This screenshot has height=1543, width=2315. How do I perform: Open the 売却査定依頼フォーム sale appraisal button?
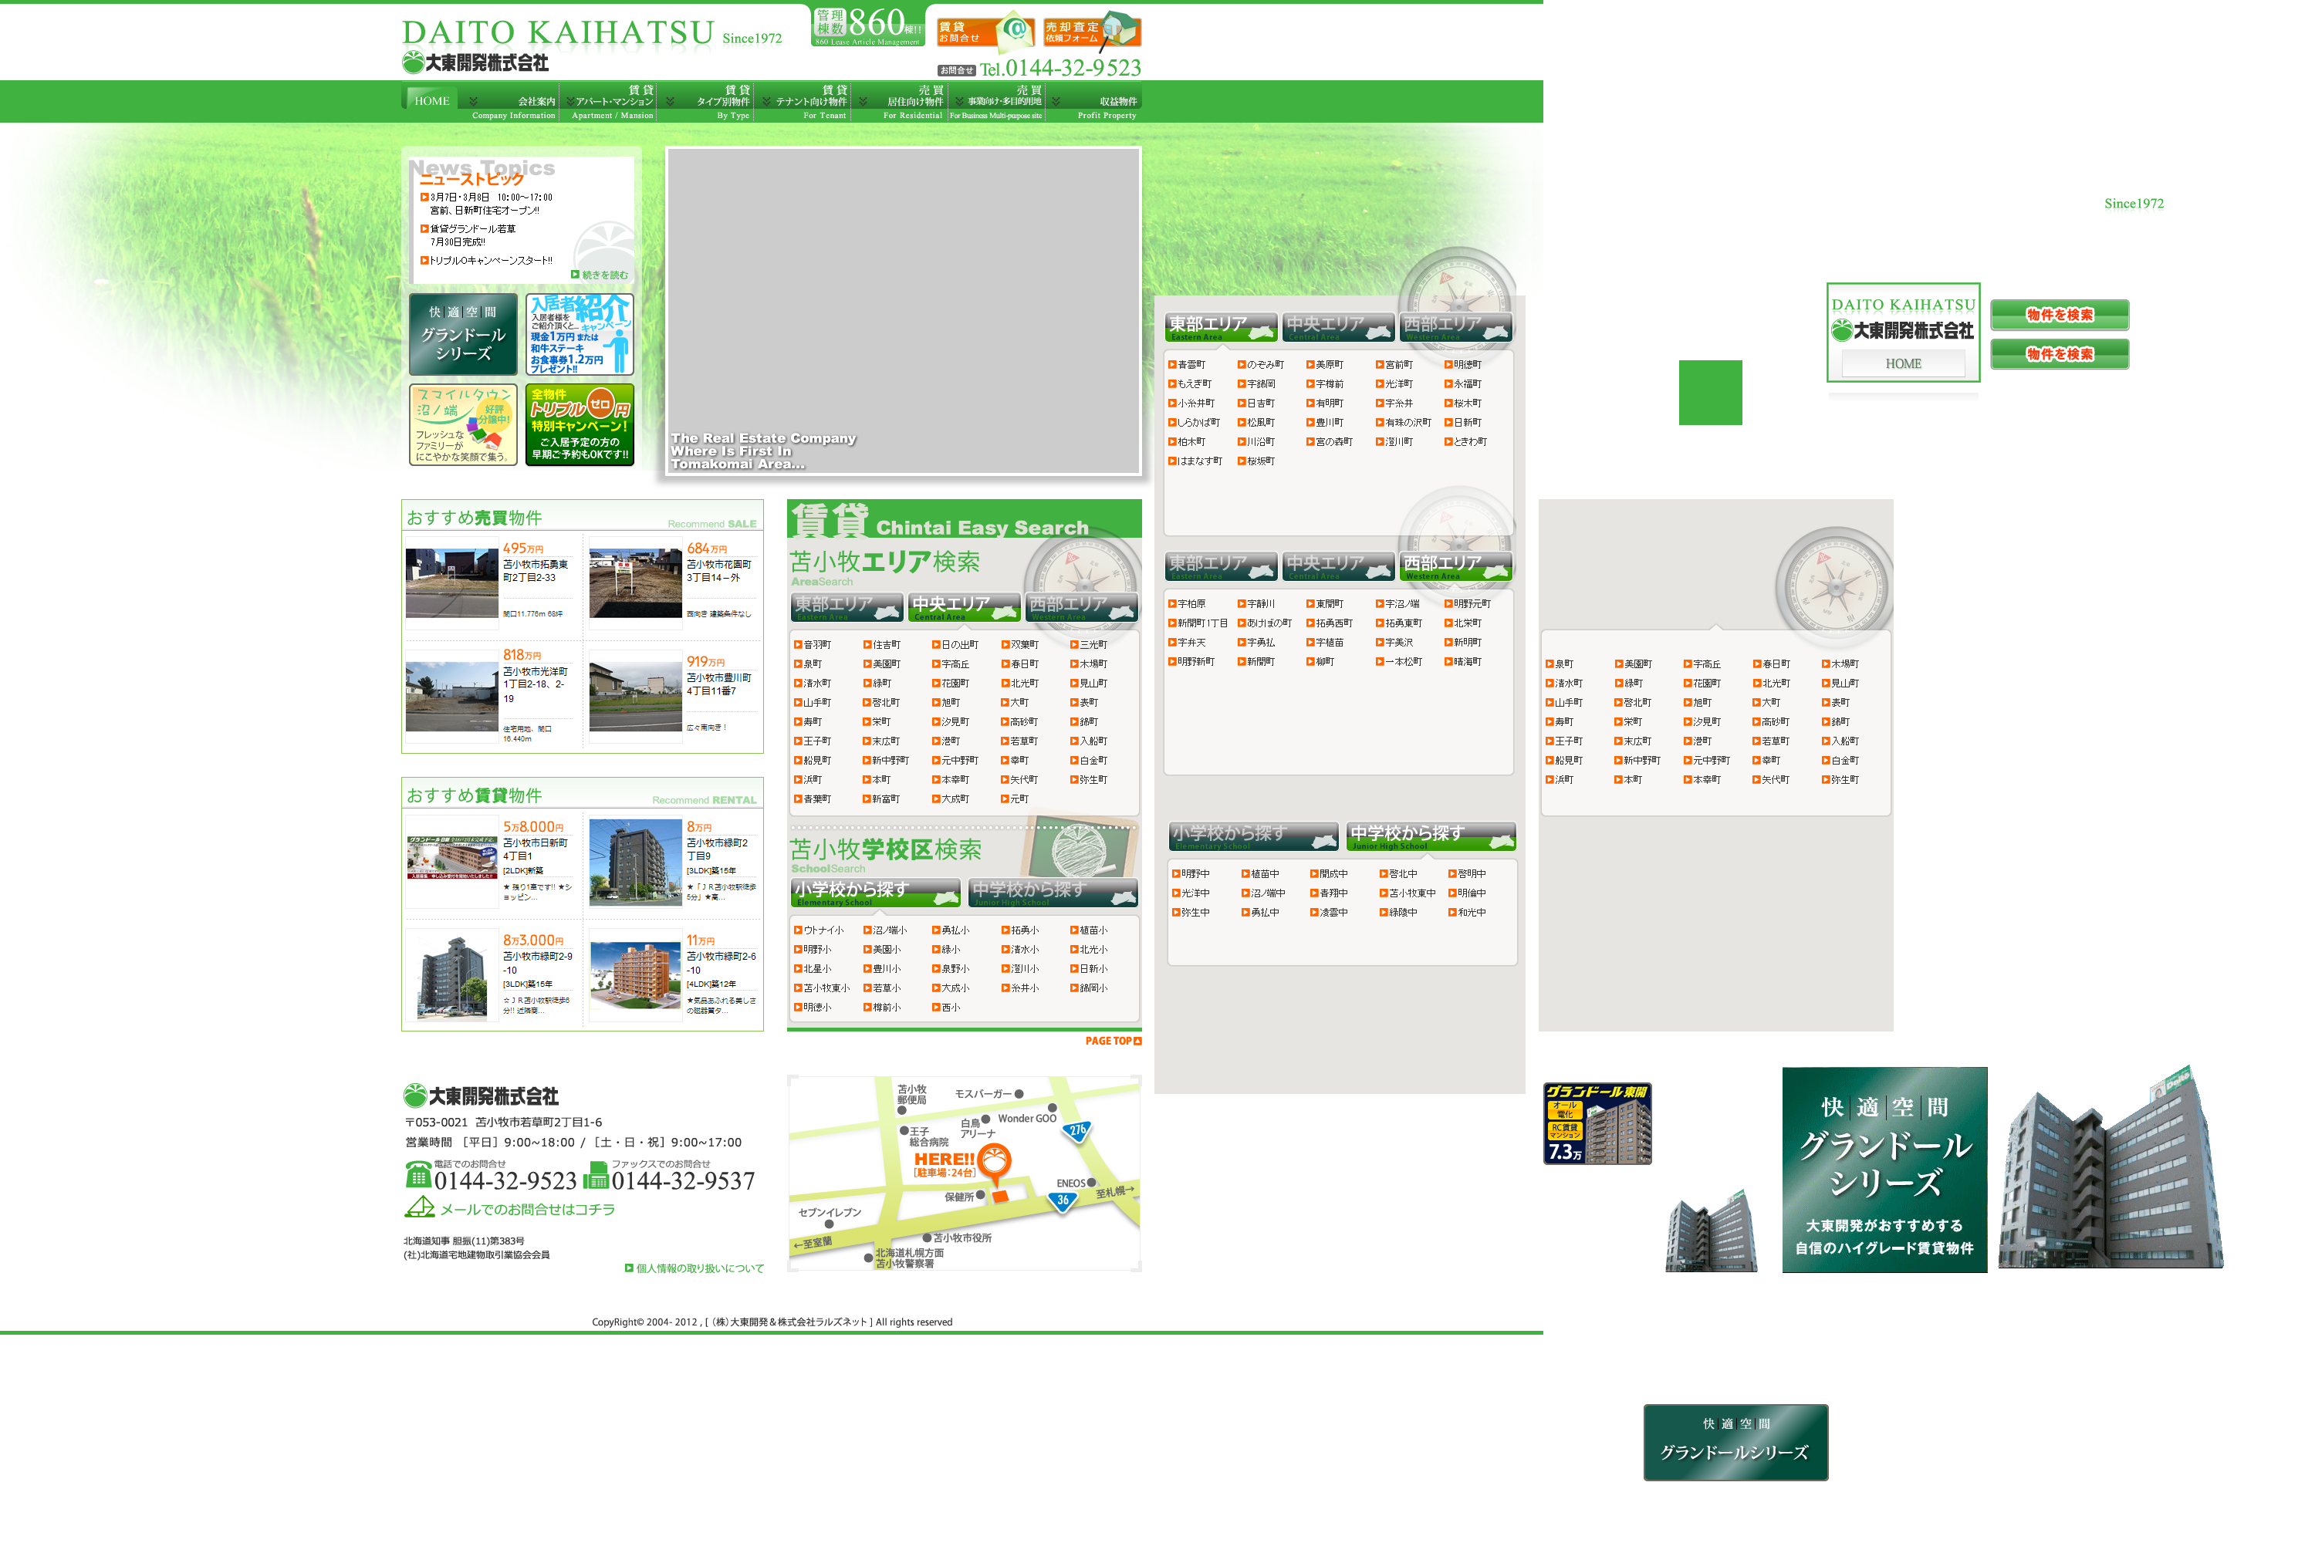point(1092,32)
